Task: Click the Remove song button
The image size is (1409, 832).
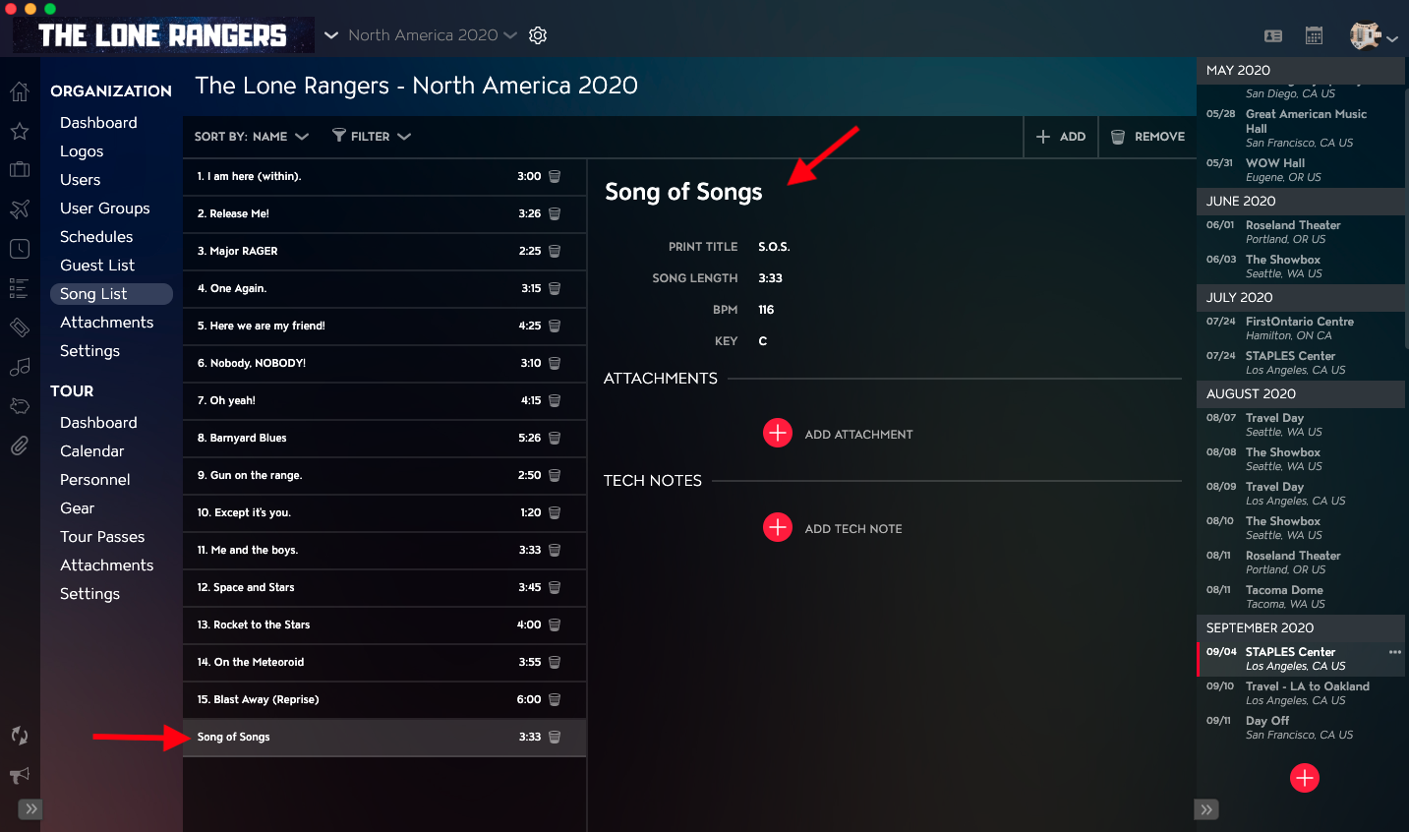Action: 1147,137
